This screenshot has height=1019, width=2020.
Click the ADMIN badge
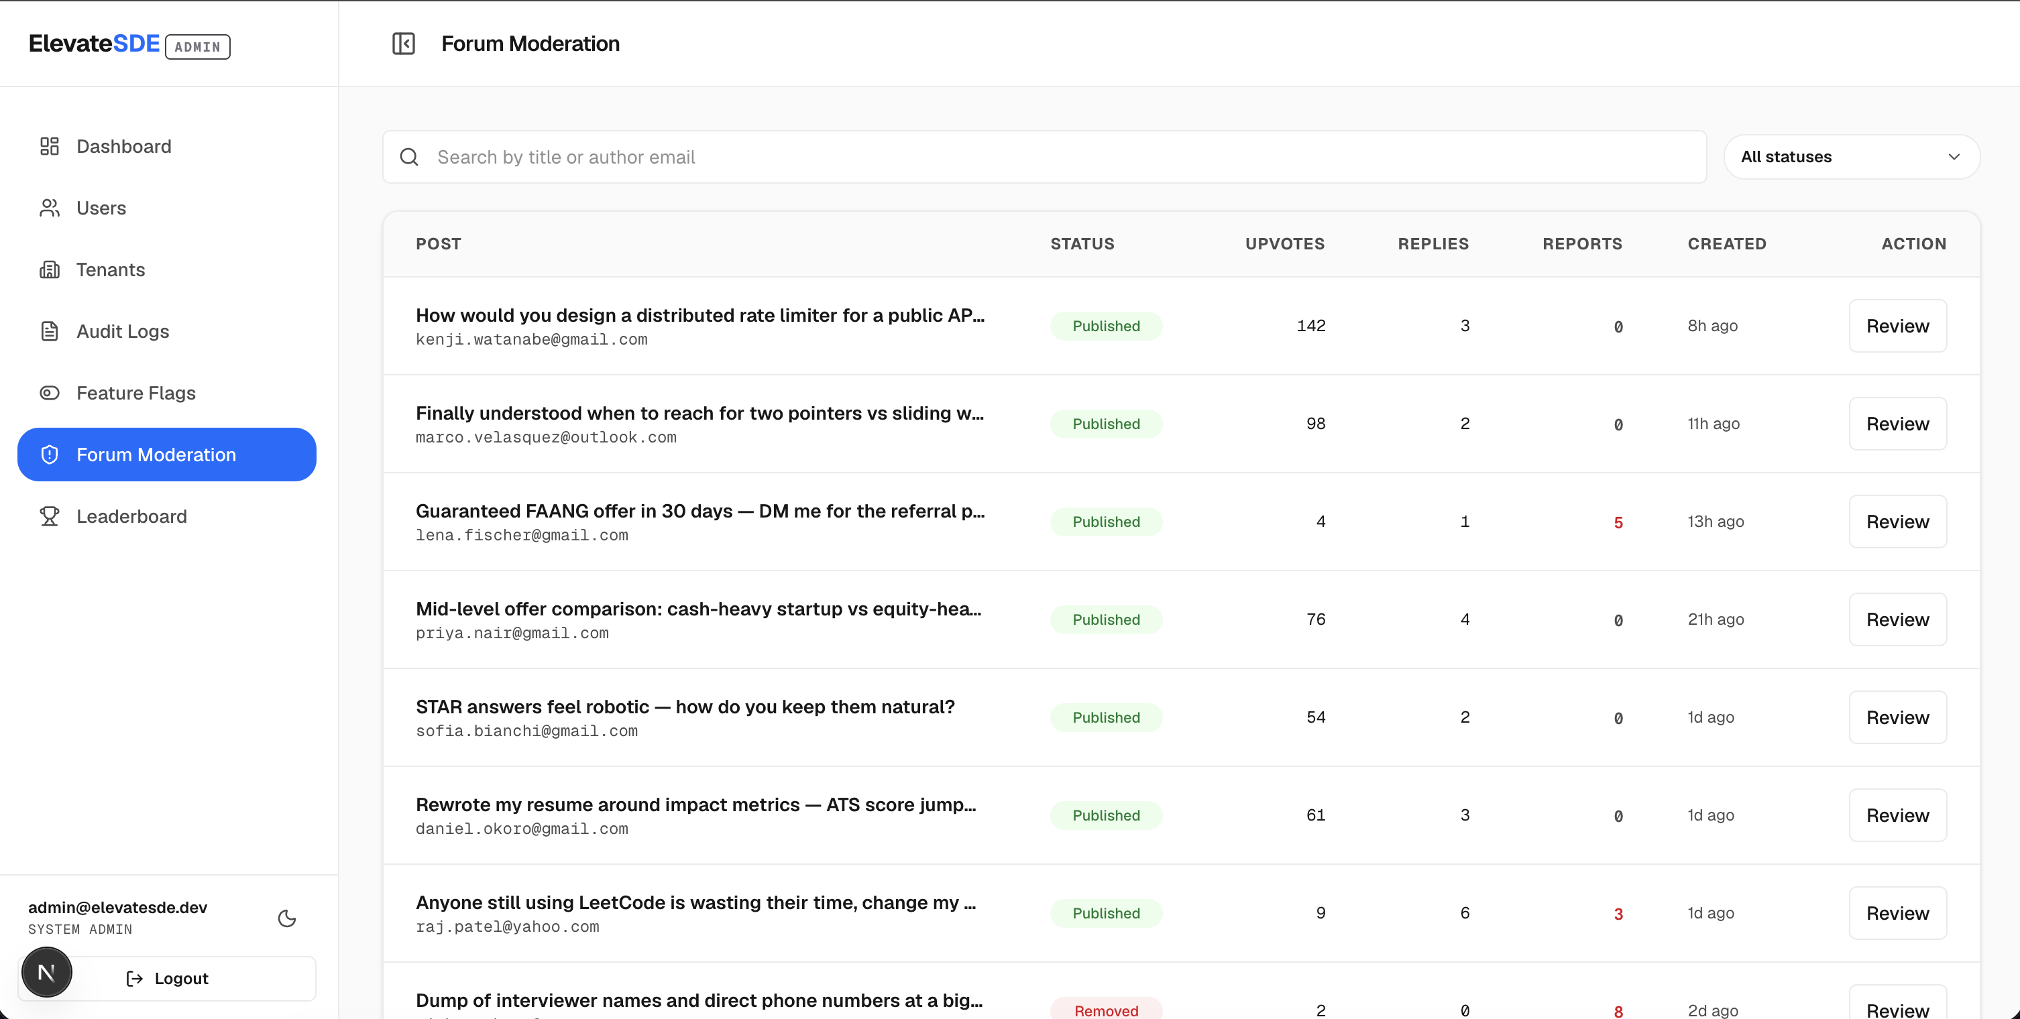pos(198,47)
